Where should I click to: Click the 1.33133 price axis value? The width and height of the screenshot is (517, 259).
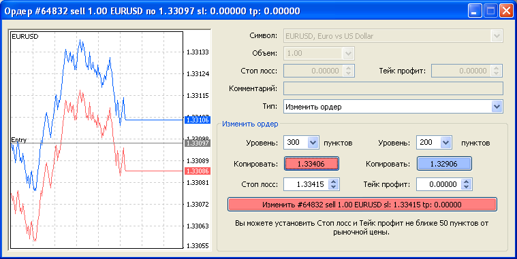coord(198,52)
